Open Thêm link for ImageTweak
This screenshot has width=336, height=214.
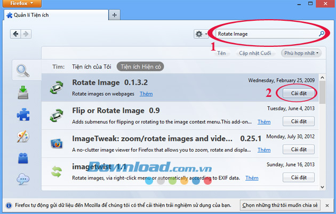264,150
